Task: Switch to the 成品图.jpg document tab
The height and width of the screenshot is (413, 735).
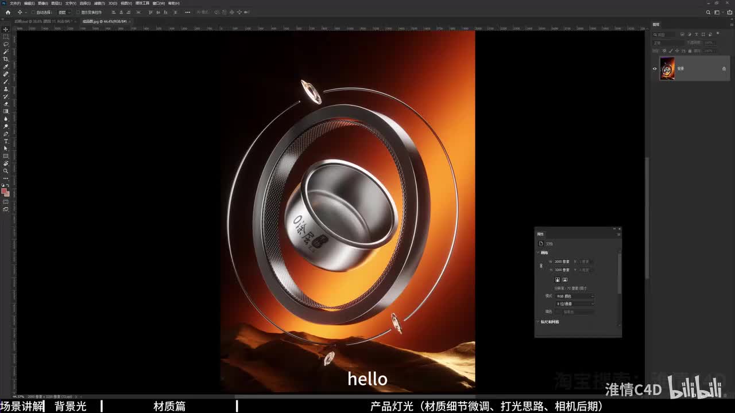Action: pos(104,21)
